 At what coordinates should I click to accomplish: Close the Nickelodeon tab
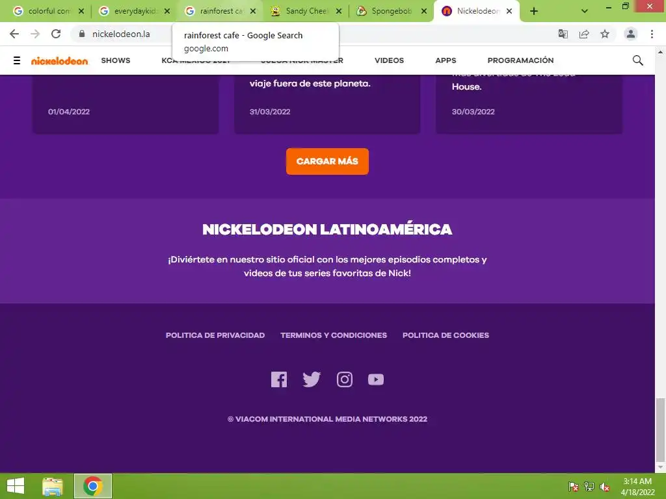click(x=509, y=11)
